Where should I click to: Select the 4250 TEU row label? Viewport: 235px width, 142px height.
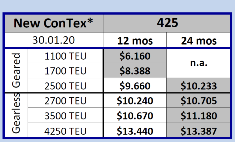[x=65, y=131]
